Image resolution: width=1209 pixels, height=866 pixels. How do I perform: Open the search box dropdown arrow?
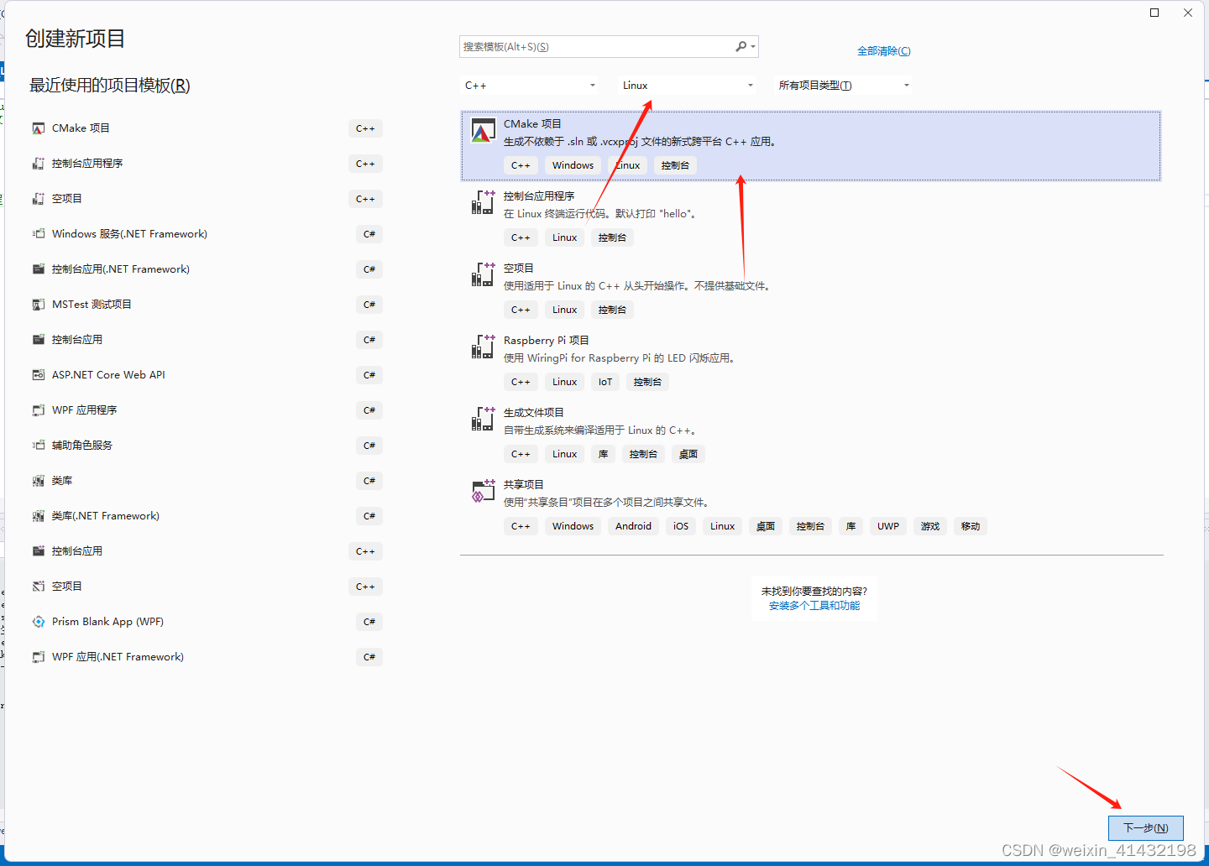(x=754, y=46)
